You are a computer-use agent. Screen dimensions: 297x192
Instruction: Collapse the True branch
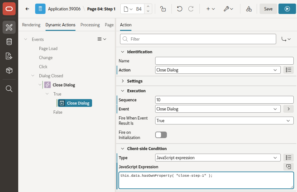47,94
